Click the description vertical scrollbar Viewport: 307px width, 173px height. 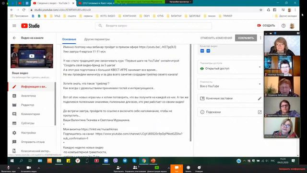pos(190,93)
